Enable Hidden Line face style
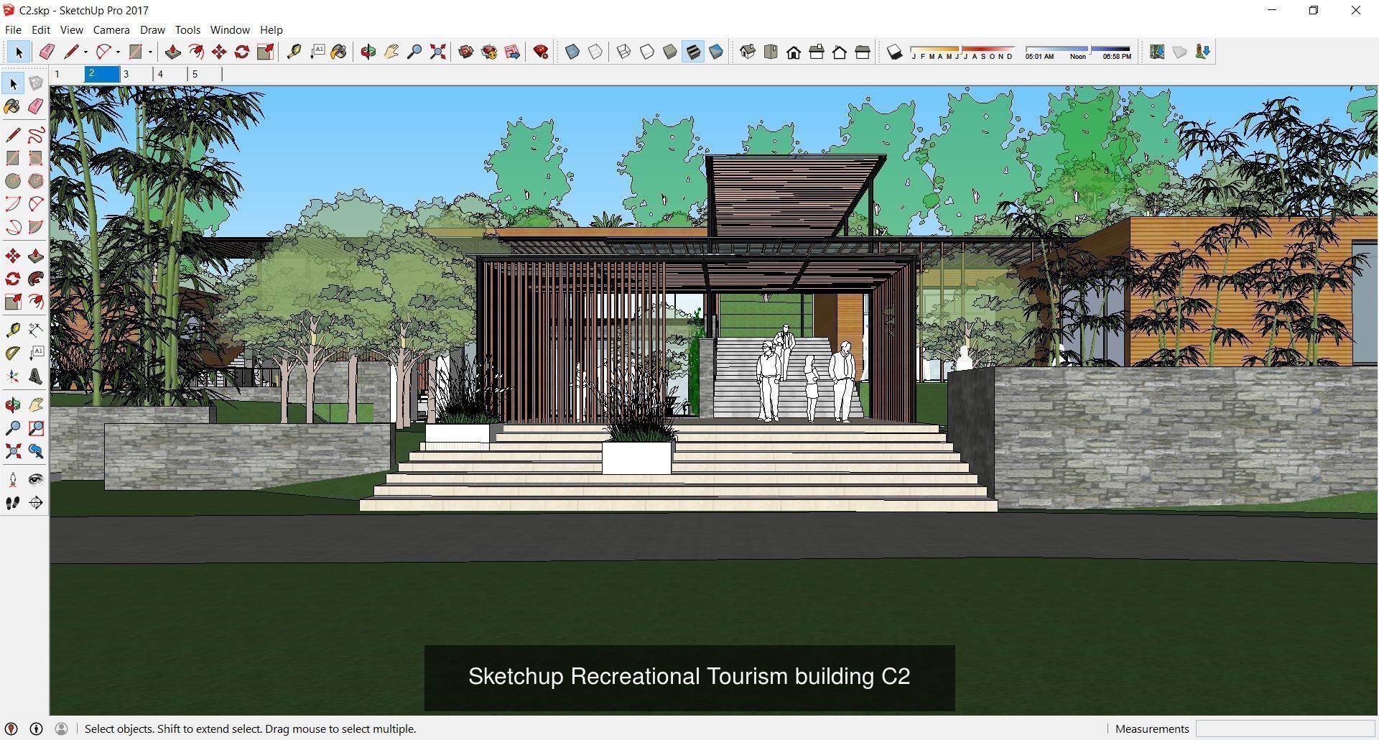Screen dimensions: 1379x740 [646, 52]
